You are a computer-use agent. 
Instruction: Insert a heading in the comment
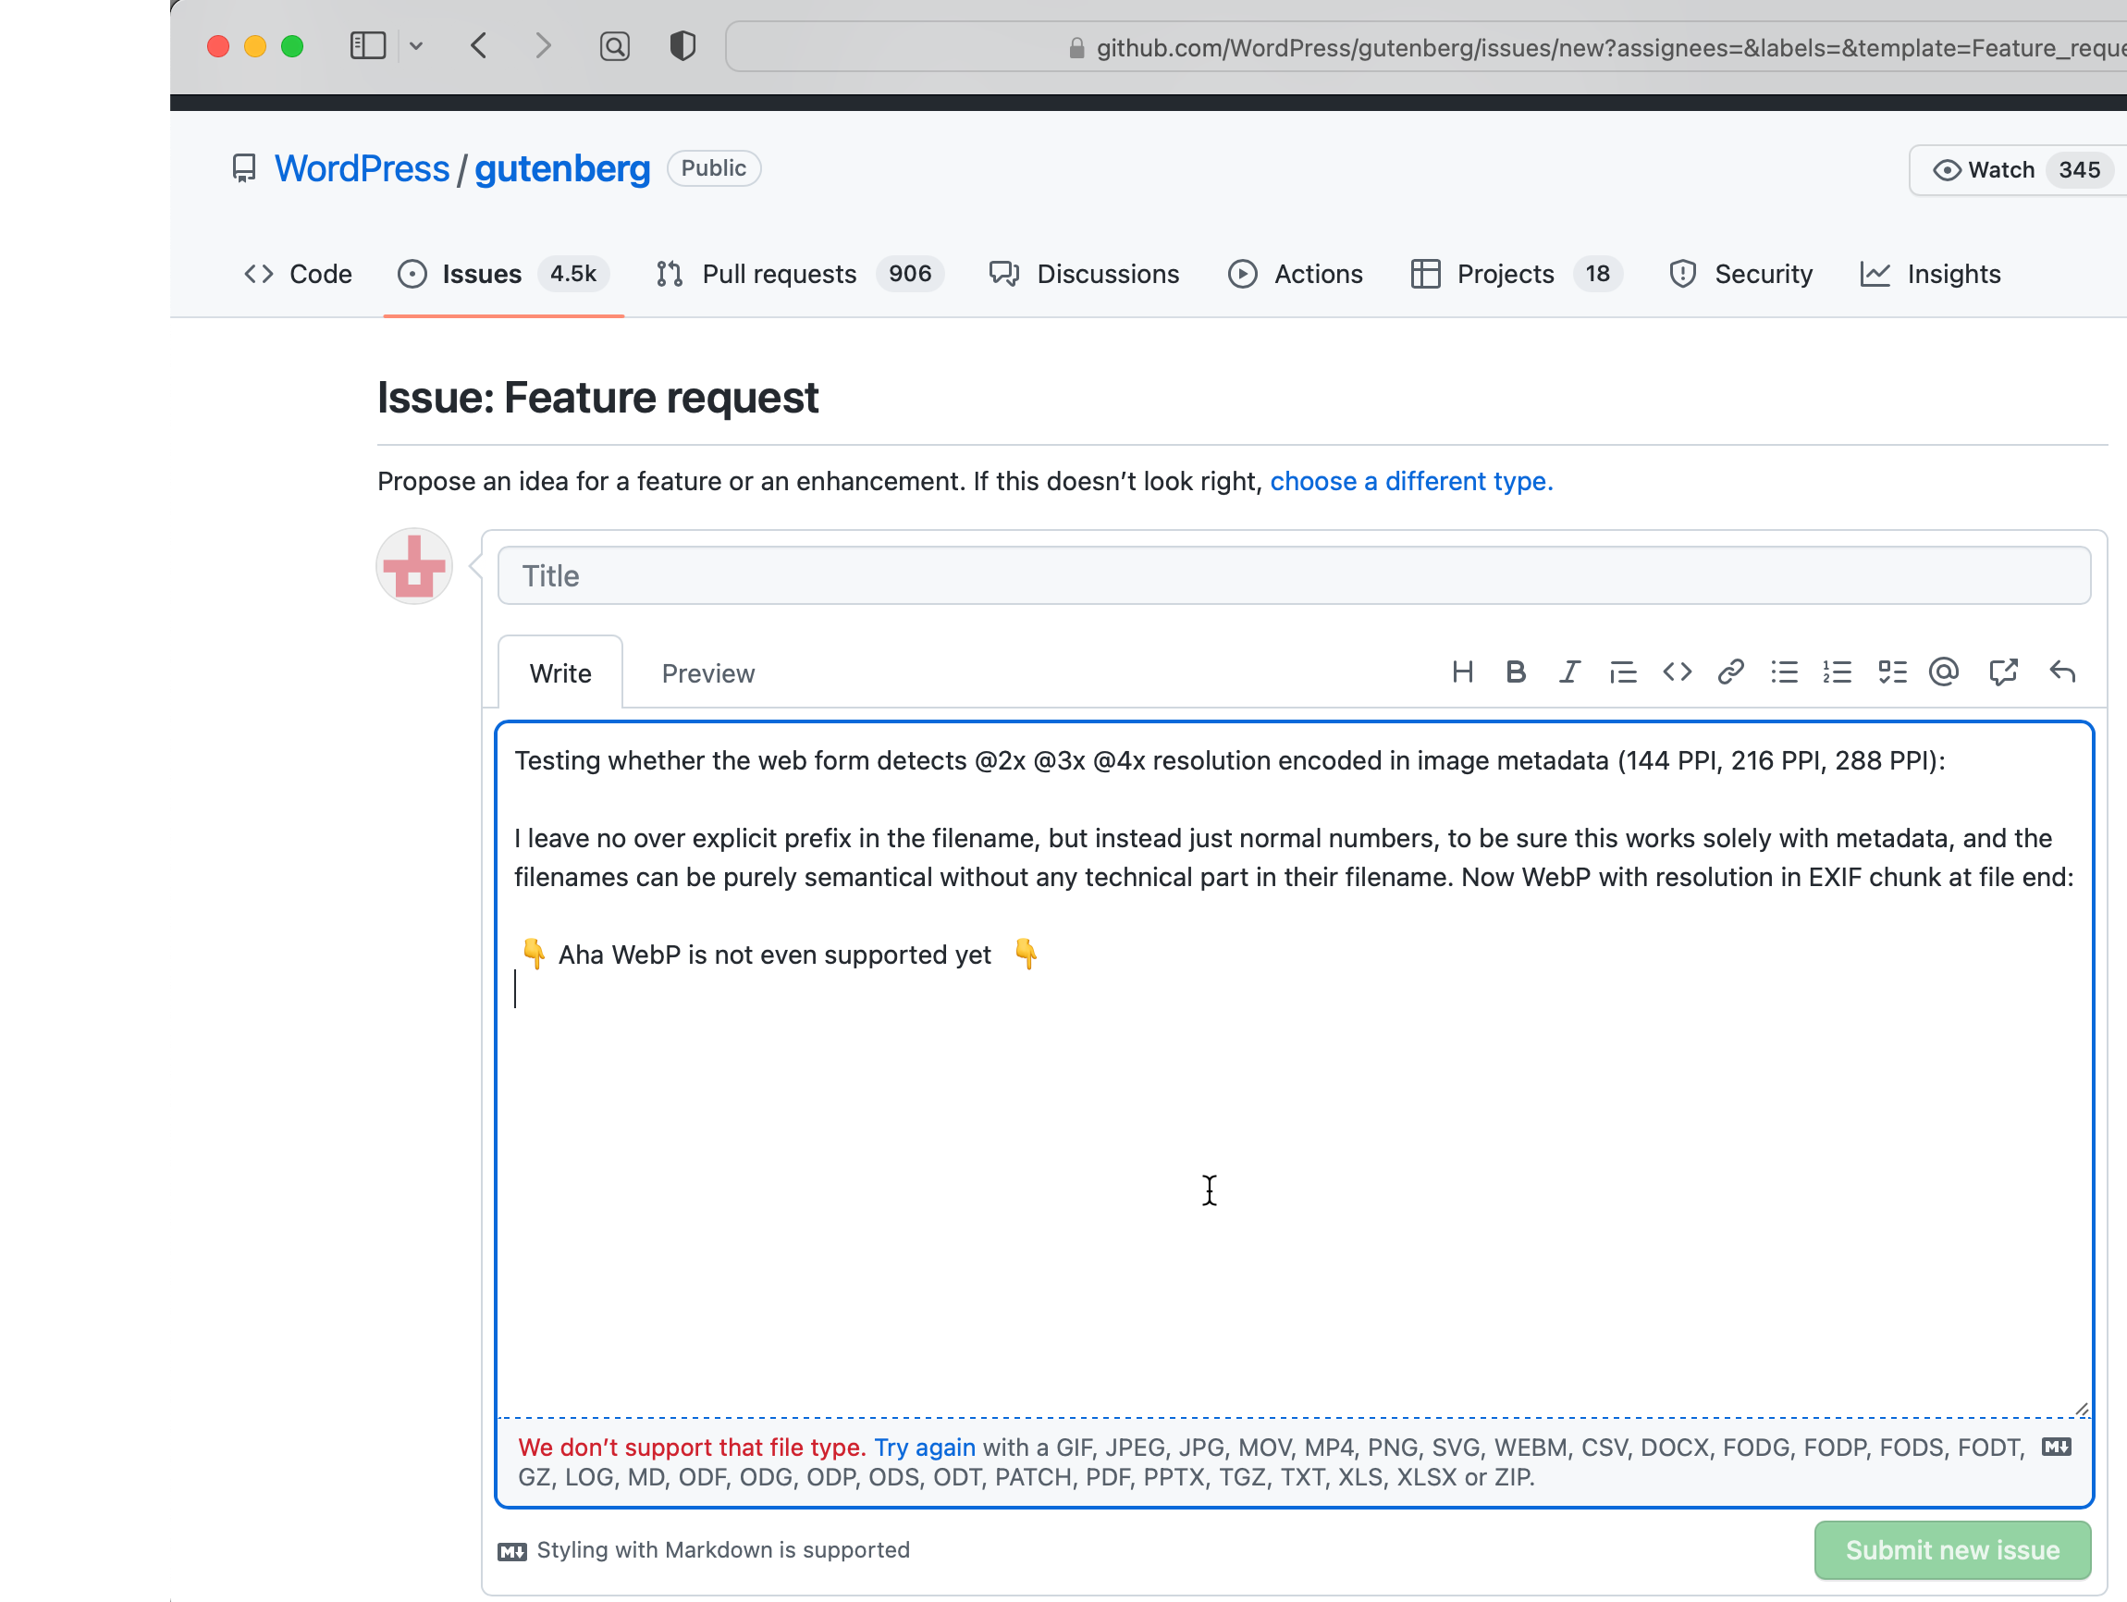coord(1463,672)
